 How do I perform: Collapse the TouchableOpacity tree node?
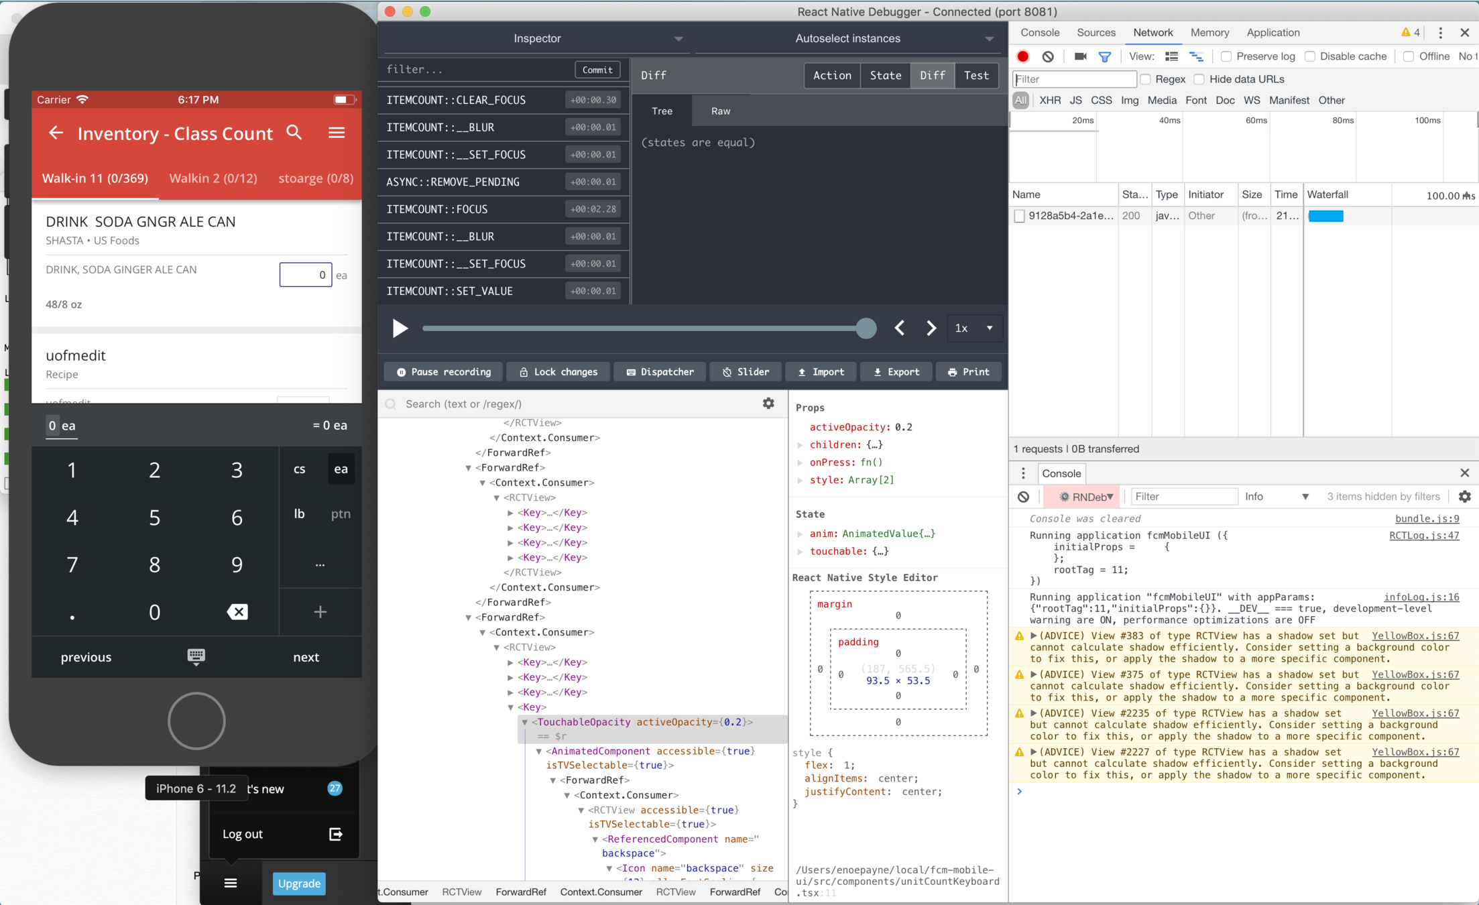525,722
